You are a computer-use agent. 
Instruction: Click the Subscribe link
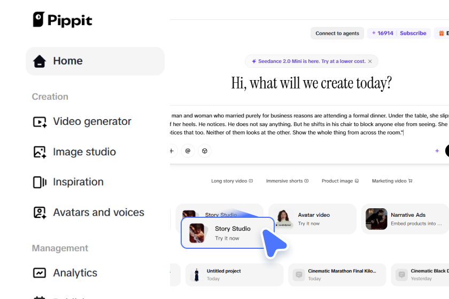(x=413, y=33)
